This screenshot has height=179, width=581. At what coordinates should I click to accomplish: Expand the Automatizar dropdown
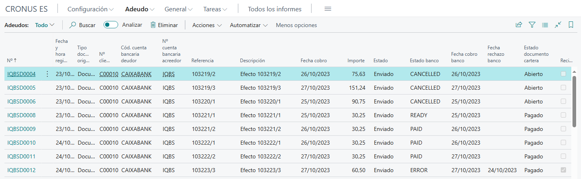pyautogui.click(x=248, y=25)
